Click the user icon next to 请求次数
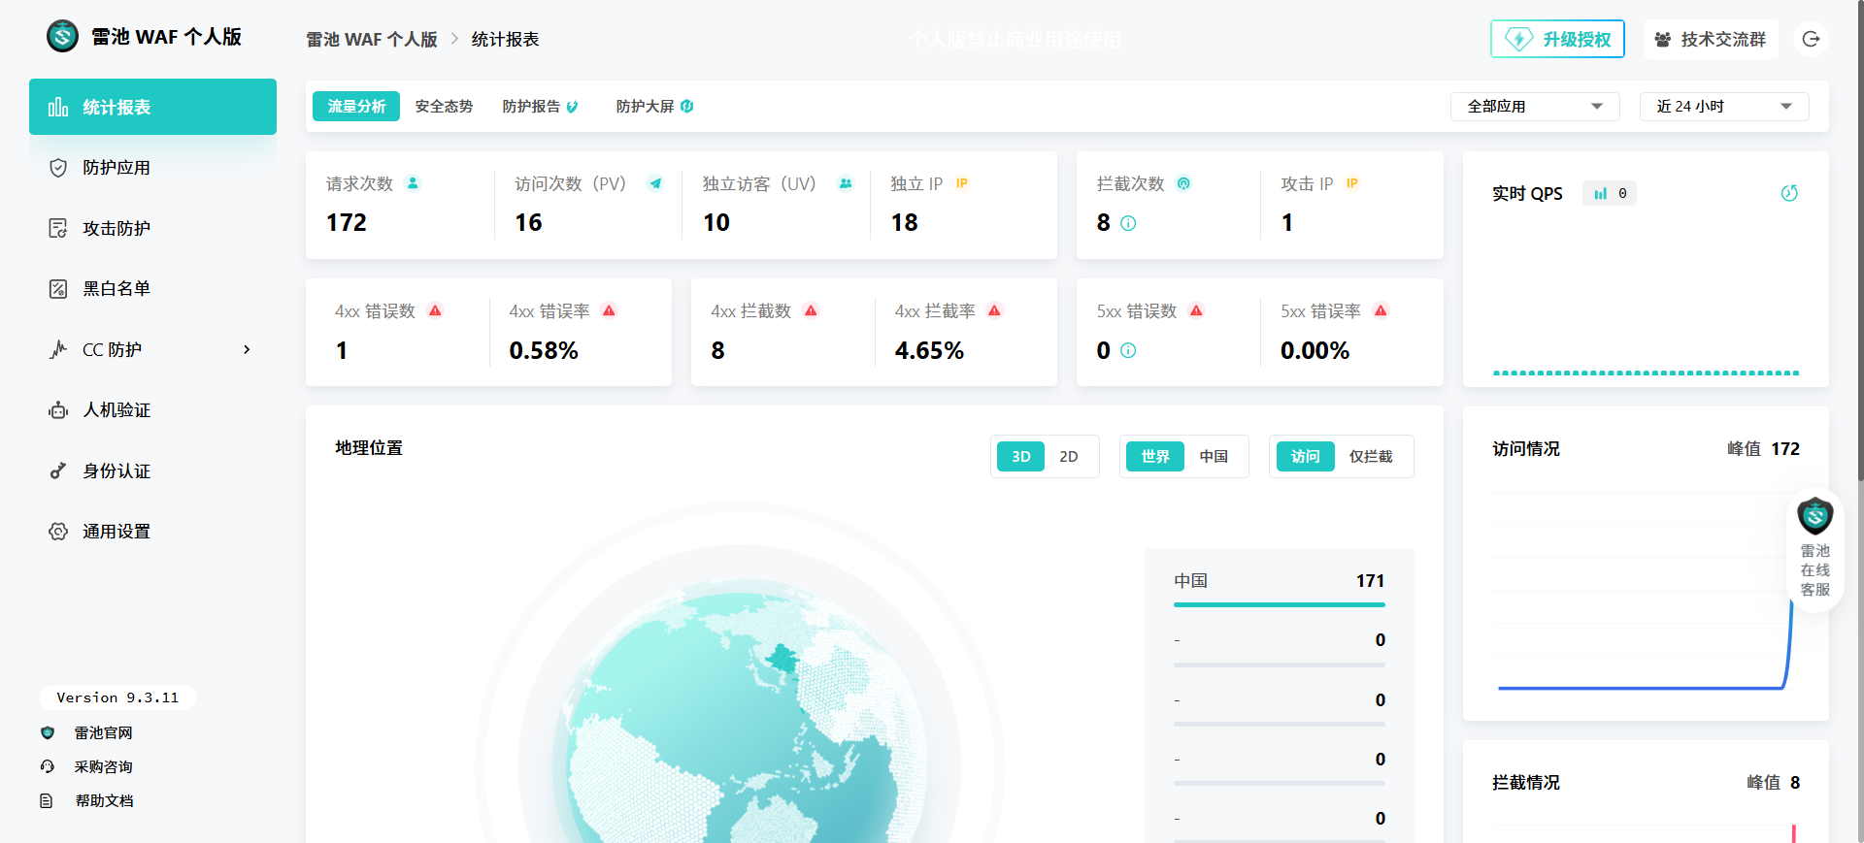This screenshot has height=843, width=1864. click(x=413, y=183)
